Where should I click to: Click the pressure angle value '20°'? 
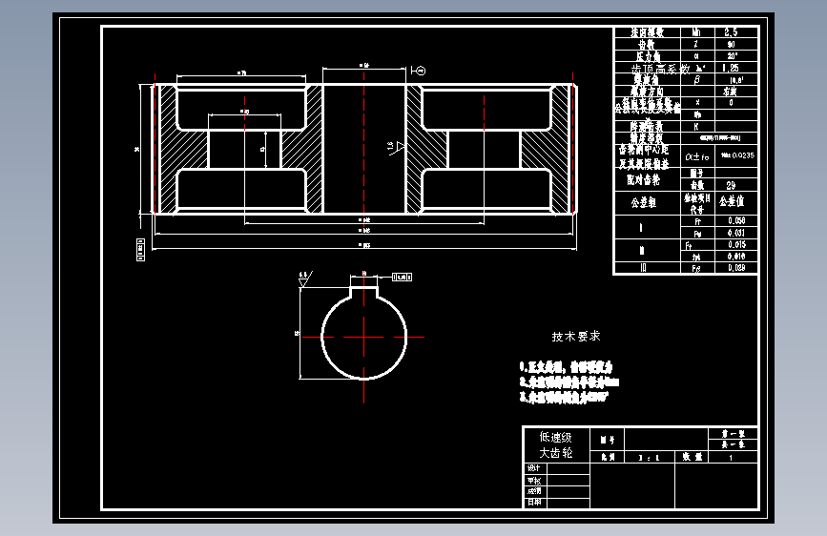point(732,56)
